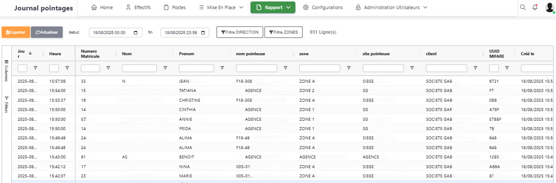This screenshot has height=183, width=556.
Task: Open the user profile avatar
Action: pos(549,7)
